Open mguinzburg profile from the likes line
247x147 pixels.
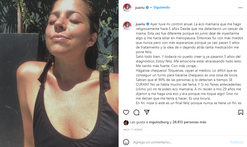pyautogui.click(x=159, y=122)
